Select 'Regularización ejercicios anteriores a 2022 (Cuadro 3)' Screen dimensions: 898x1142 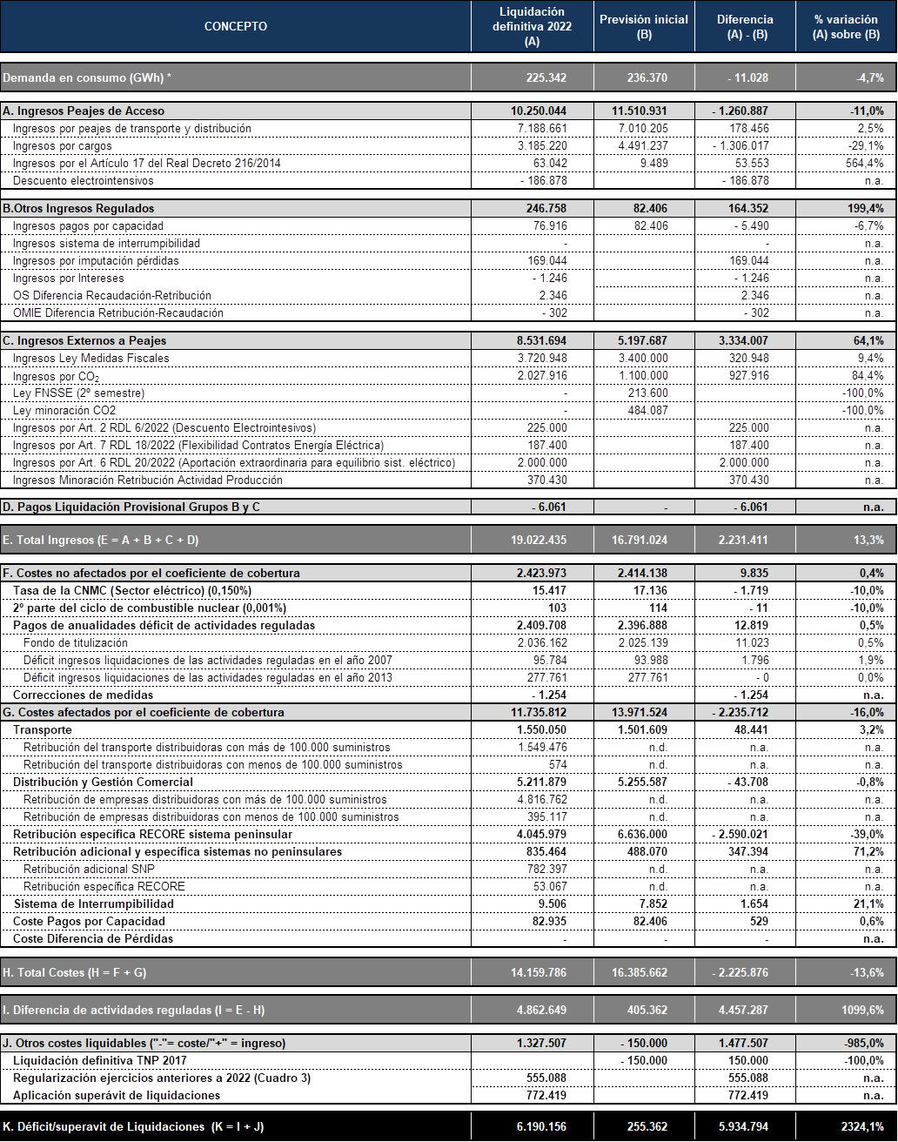[x=162, y=1078]
